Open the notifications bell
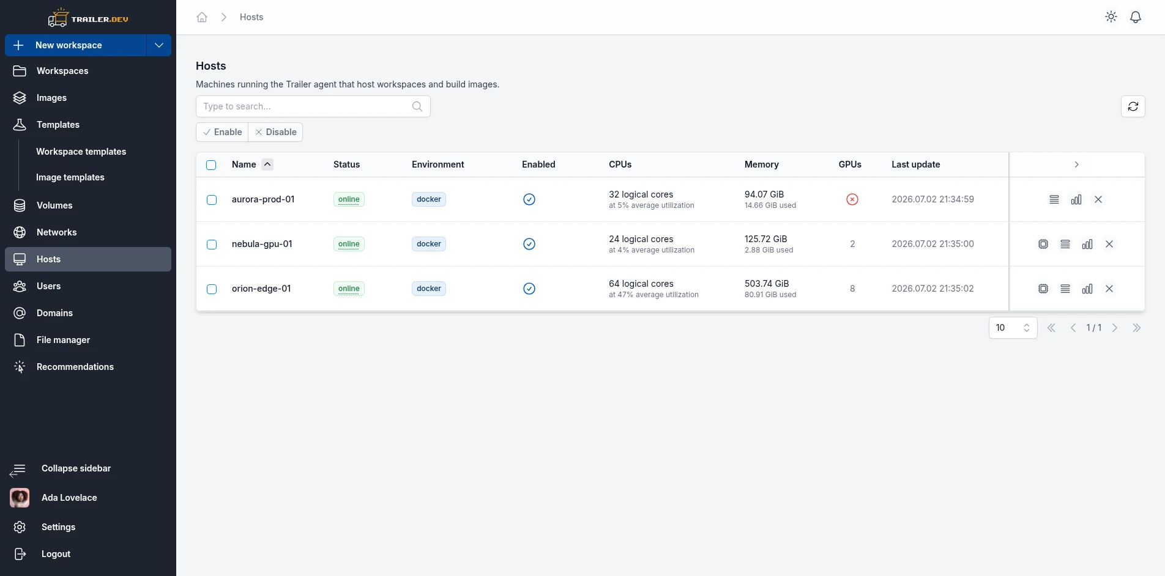1165x576 pixels. click(1136, 17)
